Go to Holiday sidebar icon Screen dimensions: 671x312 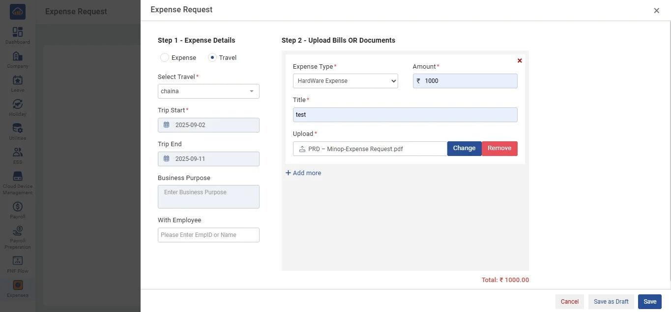point(18,104)
